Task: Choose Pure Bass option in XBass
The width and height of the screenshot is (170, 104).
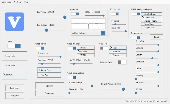Action: pyautogui.click(x=49, y=75)
